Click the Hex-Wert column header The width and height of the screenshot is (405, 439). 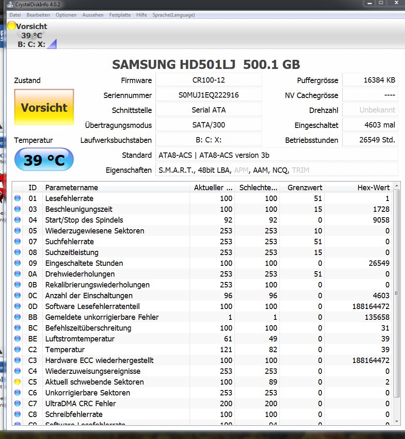(358, 187)
